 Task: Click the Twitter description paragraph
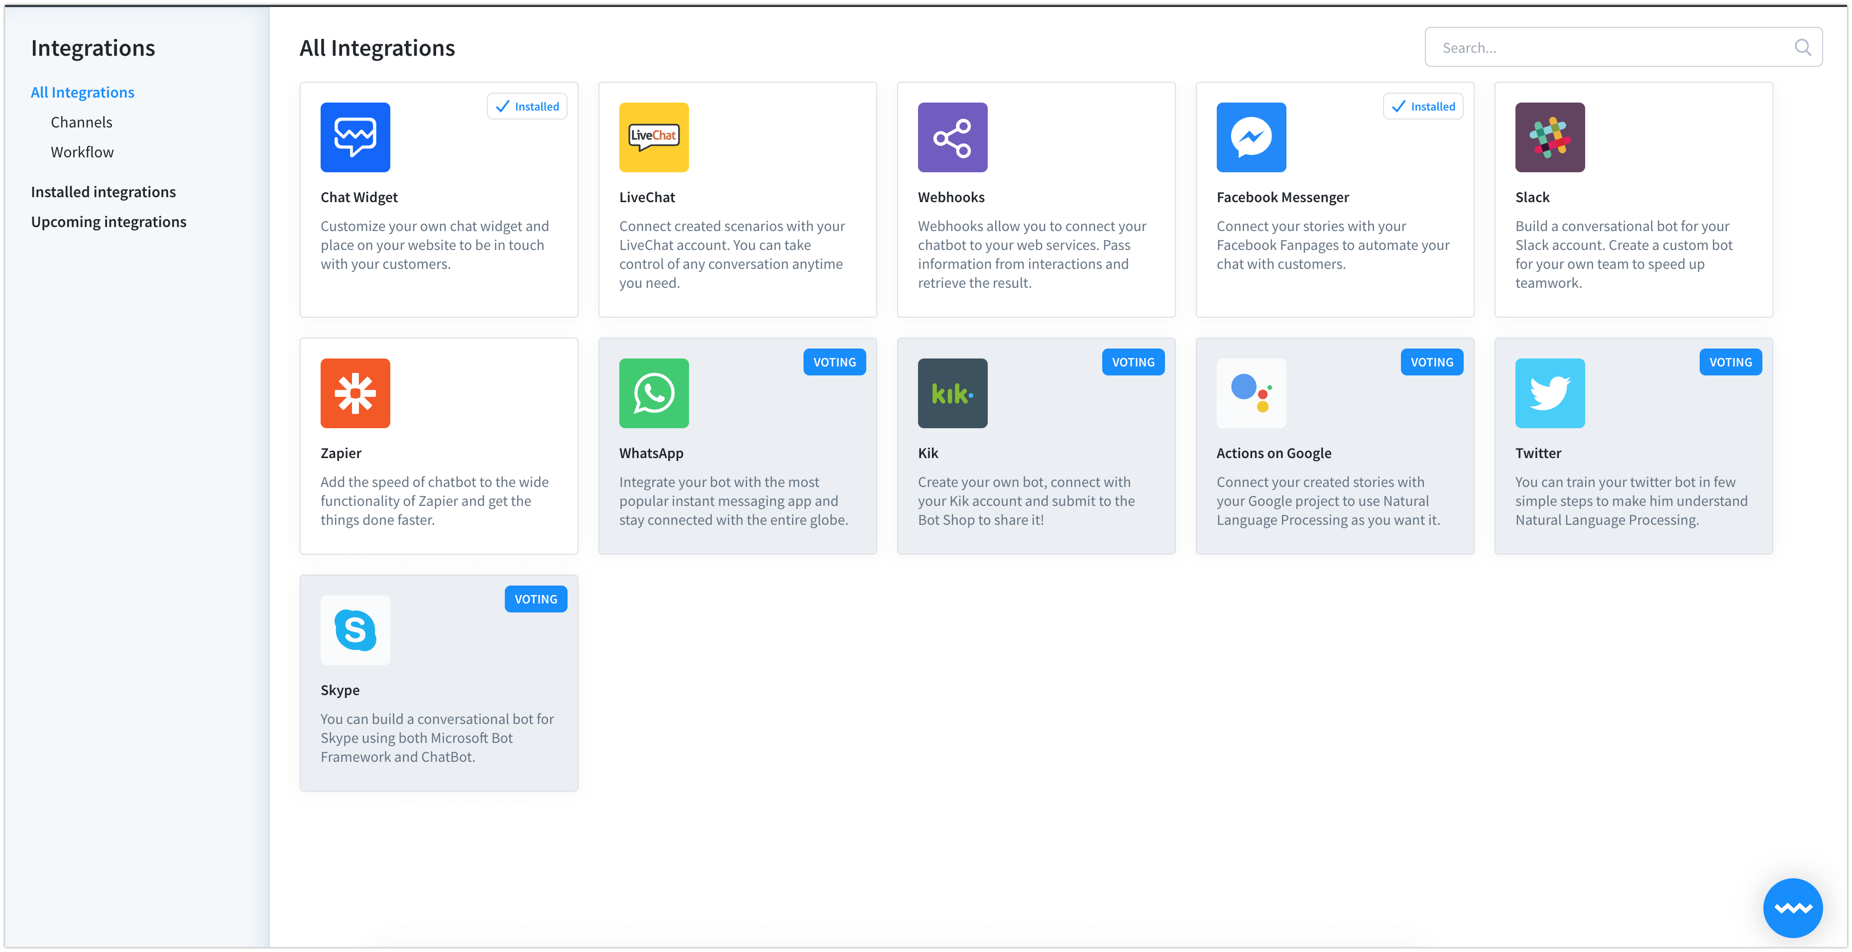coord(1631,501)
